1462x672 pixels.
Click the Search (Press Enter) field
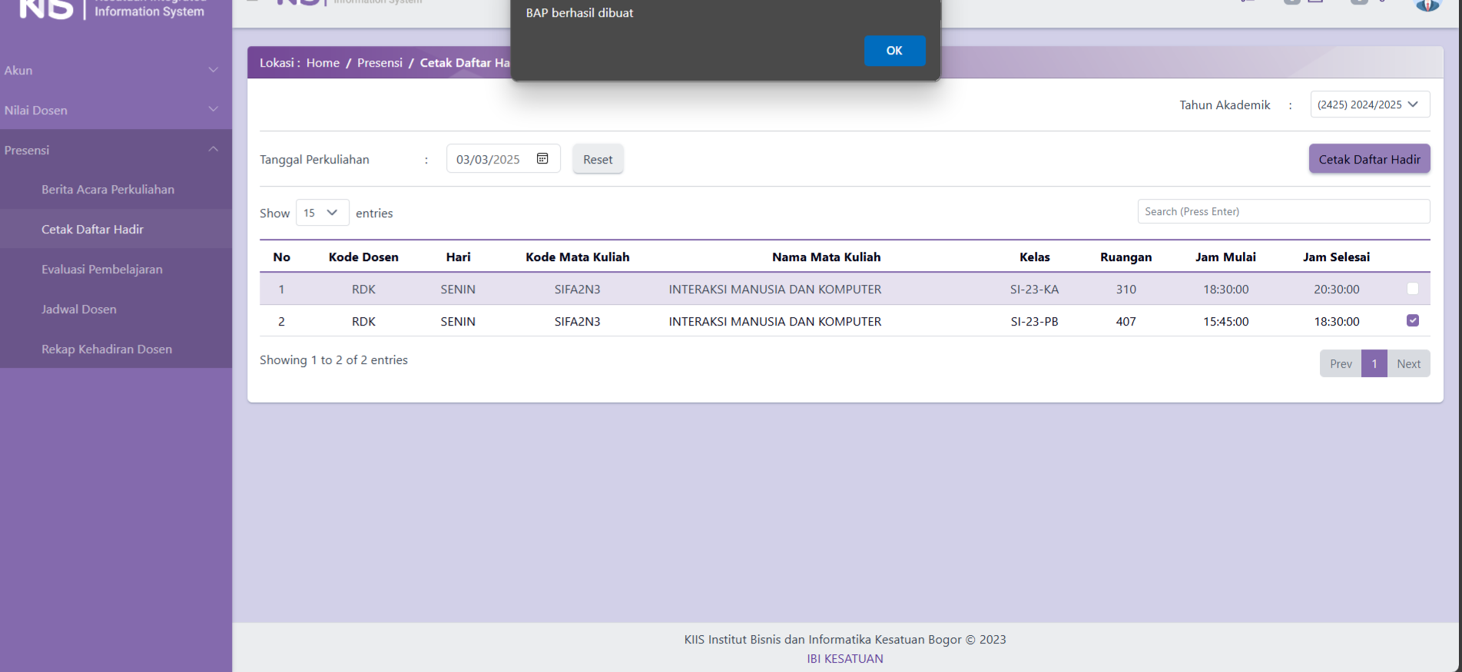(x=1283, y=212)
